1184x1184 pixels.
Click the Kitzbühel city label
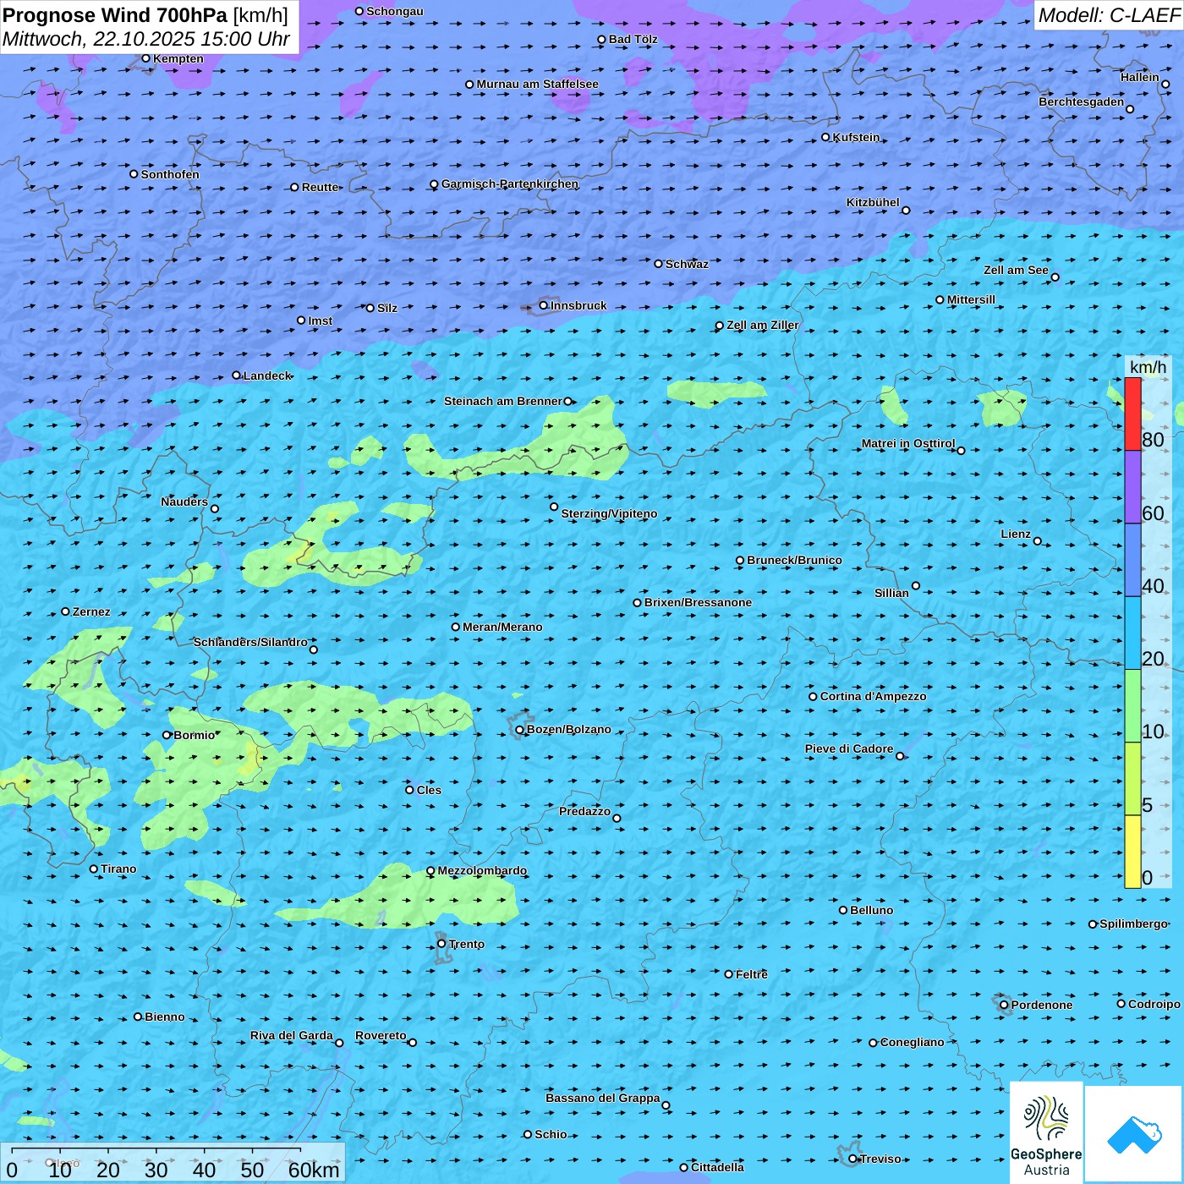click(x=873, y=202)
